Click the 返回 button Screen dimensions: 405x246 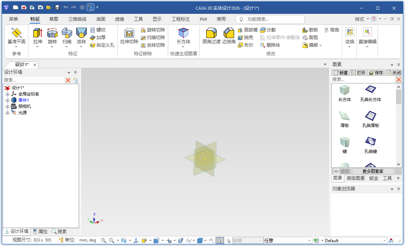[341, 171]
